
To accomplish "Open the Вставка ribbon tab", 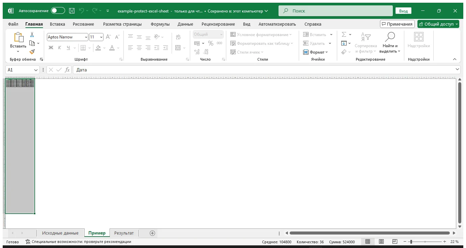I will [57, 24].
